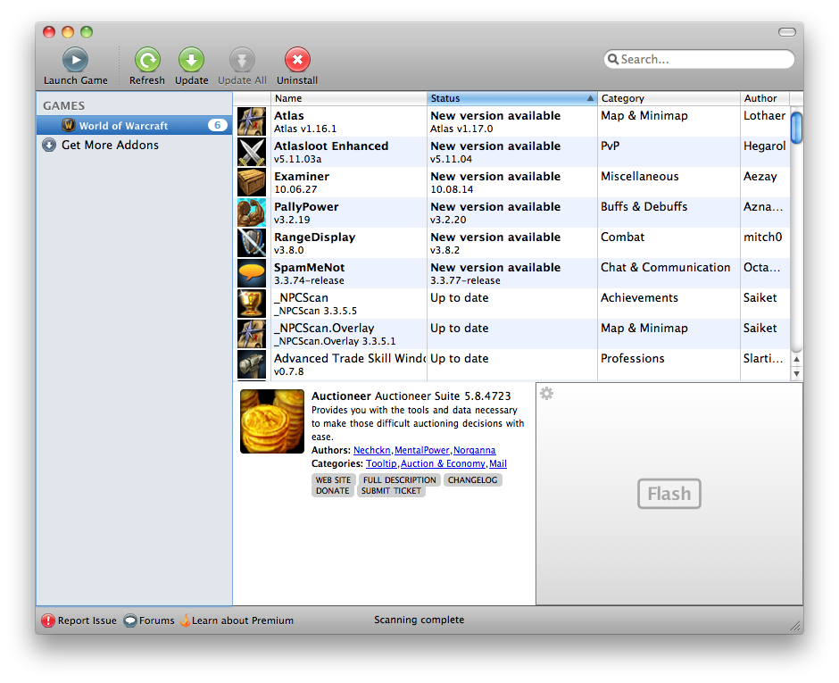Click the Atlasloot Enhanced crossed swords icon
The image size is (839, 683).
pyautogui.click(x=252, y=152)
